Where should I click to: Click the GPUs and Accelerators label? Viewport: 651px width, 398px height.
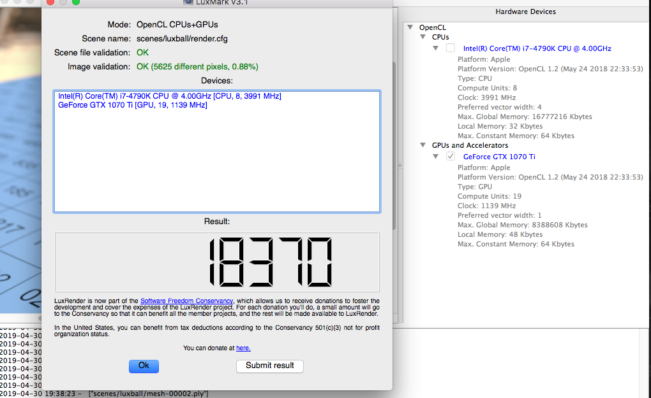[x=470, y=145]
